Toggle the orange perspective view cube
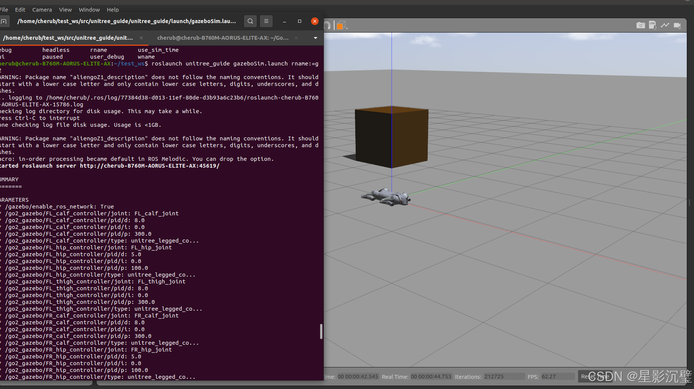The image size is (694, 389). click(340, 25)
